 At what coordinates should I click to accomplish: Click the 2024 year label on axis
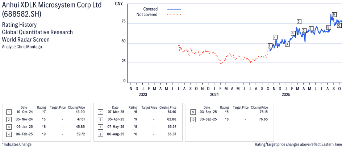214,95
